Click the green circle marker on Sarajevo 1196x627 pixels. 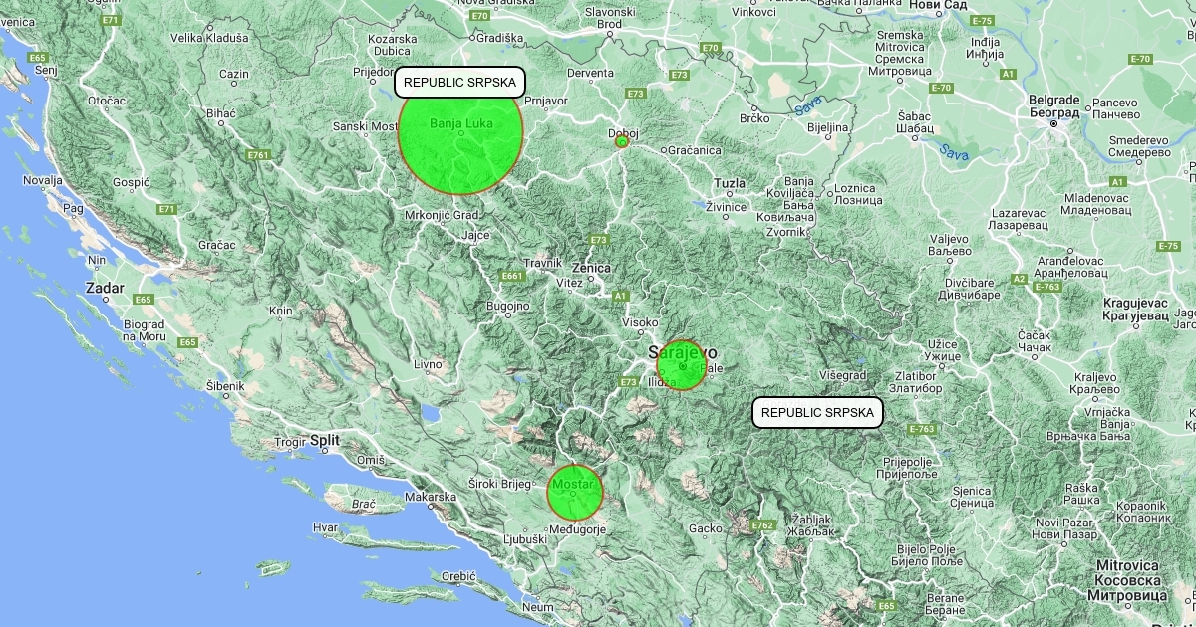coord(682,365)
